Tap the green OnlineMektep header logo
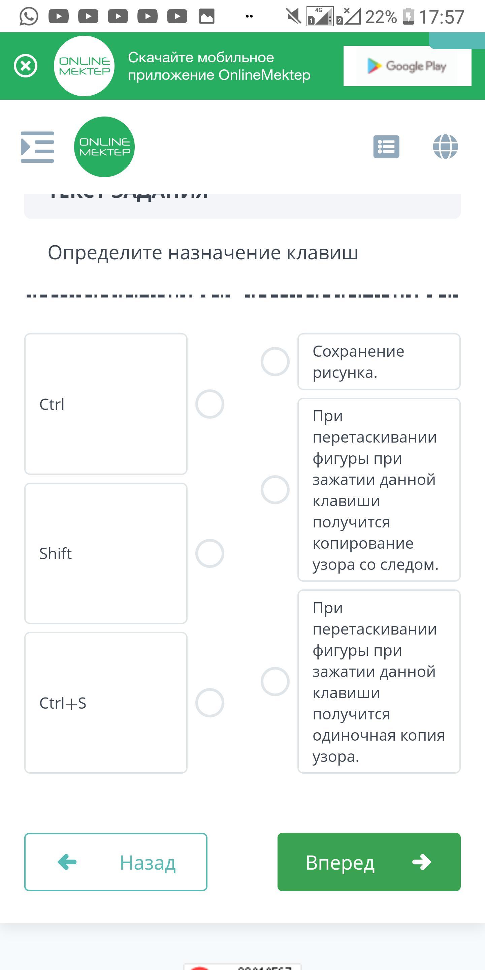The height and width of the screenshot is (970, 485). (104, 147)
